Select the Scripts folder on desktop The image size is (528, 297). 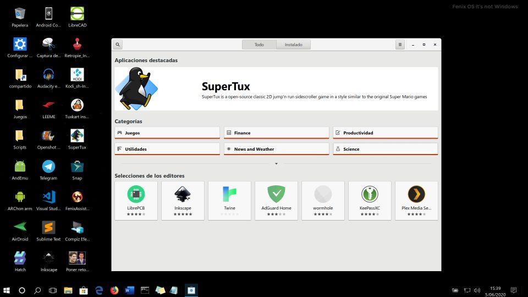click(20, 140)
